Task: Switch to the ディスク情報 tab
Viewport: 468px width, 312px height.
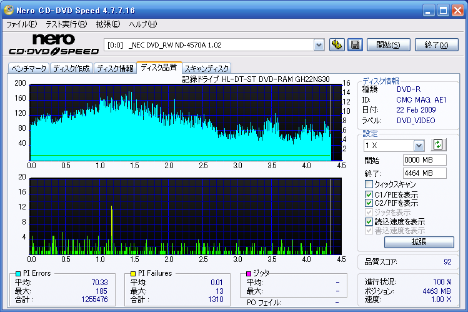Action: [x=115, y=68]
